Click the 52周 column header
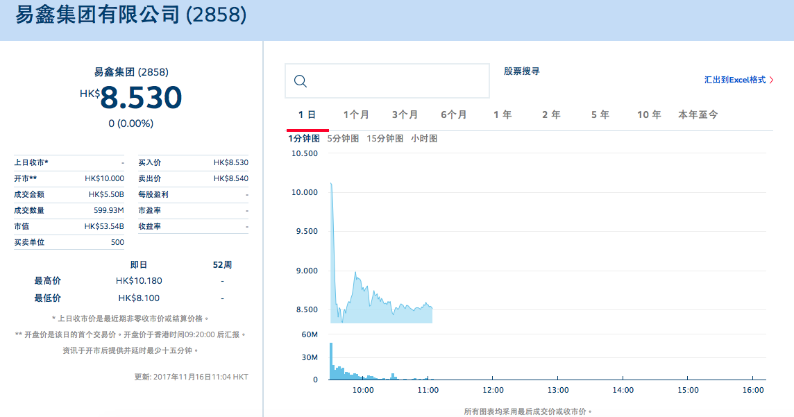 tap(222, 264)
